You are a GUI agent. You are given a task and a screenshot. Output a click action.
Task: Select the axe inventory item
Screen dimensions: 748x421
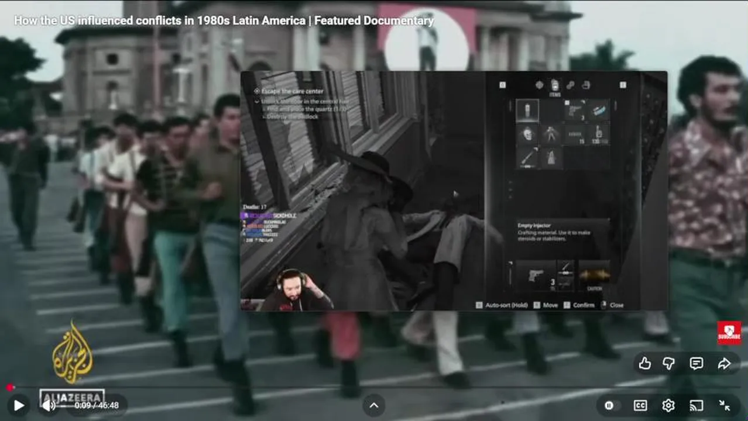pyautogui.click(x=527, y=158)
